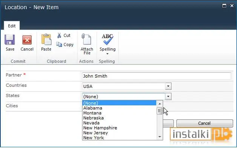Select New Hampshire from the States list
237x148 pixels.
tap(119, 128)
